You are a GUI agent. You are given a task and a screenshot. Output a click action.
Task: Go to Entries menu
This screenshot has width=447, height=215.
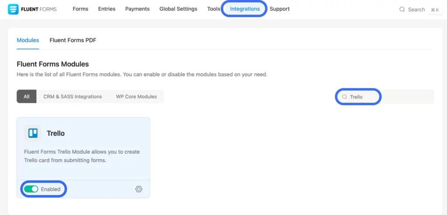click(x=107, y=9)
